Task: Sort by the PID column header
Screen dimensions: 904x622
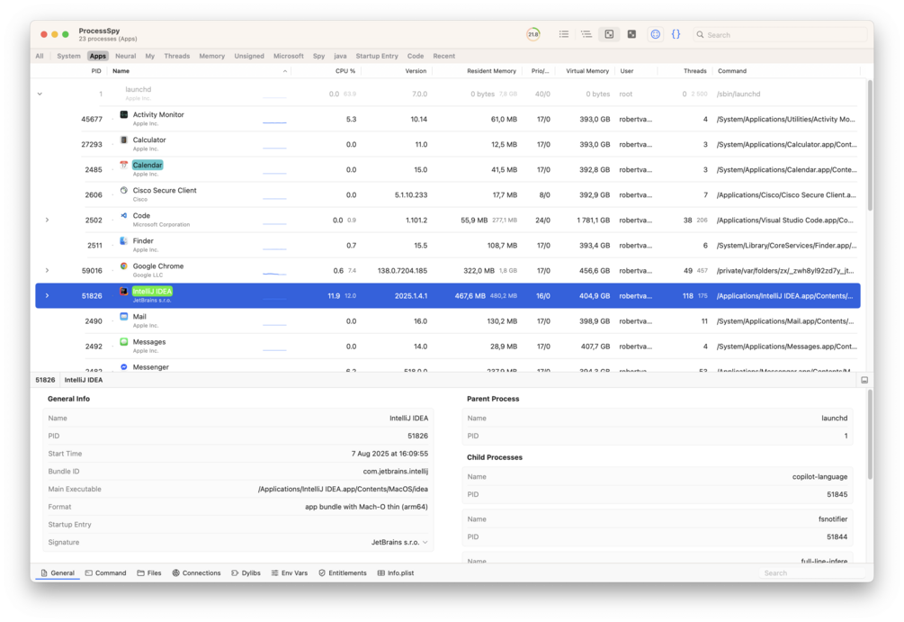Action: click(x=95, y=71)
